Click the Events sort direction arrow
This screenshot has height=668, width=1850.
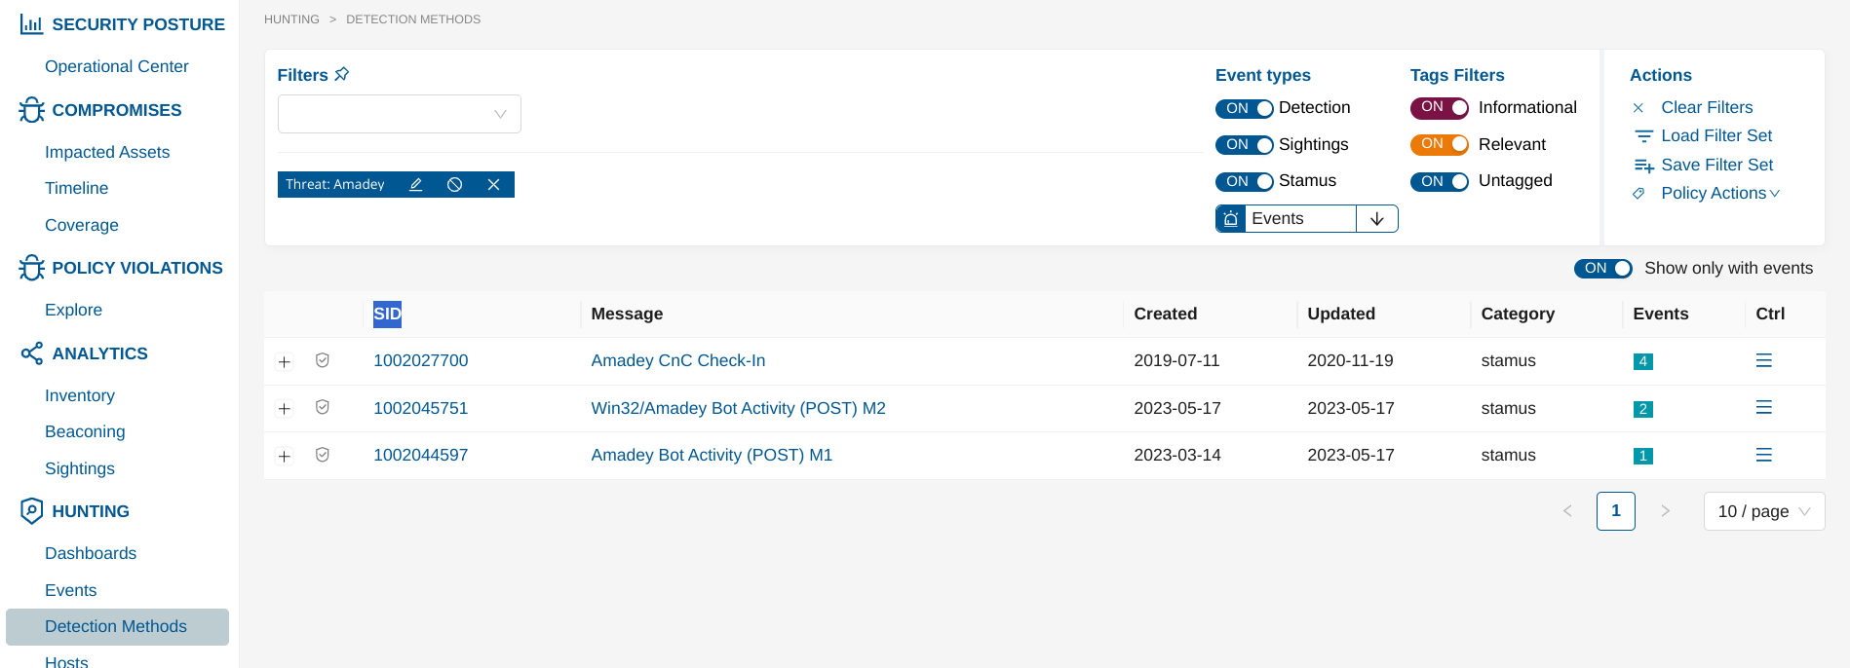tap(1376, 219)
